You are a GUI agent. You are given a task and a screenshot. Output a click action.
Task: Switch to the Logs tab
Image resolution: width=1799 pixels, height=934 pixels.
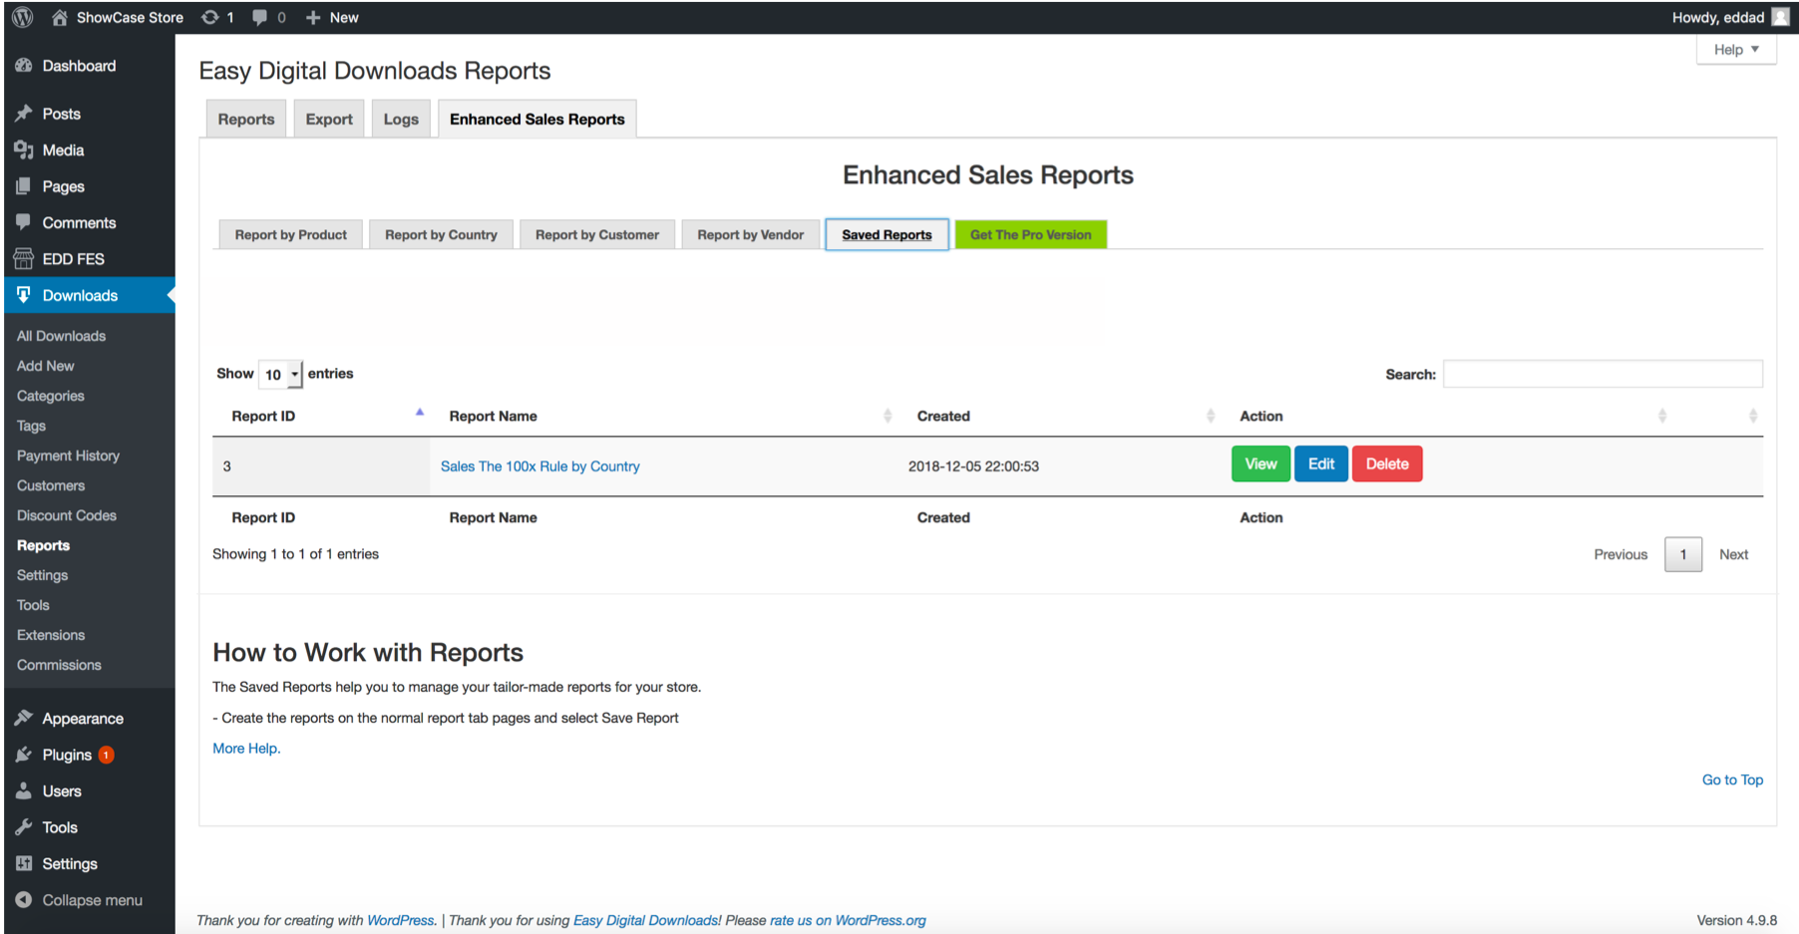click(x=401, y=119)
